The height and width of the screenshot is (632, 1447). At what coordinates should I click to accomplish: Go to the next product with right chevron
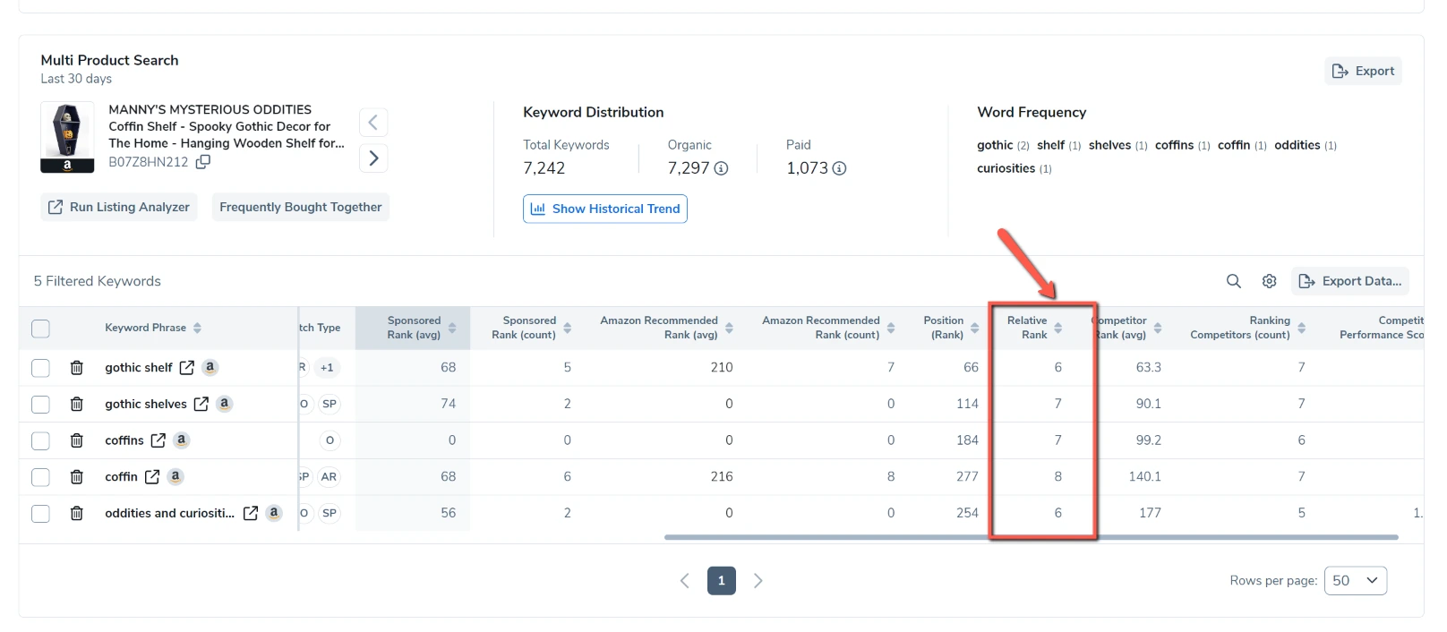click(x=373, y=158)
